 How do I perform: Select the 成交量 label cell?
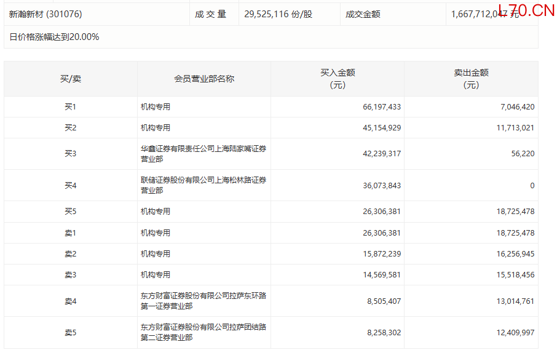point(211,14)
